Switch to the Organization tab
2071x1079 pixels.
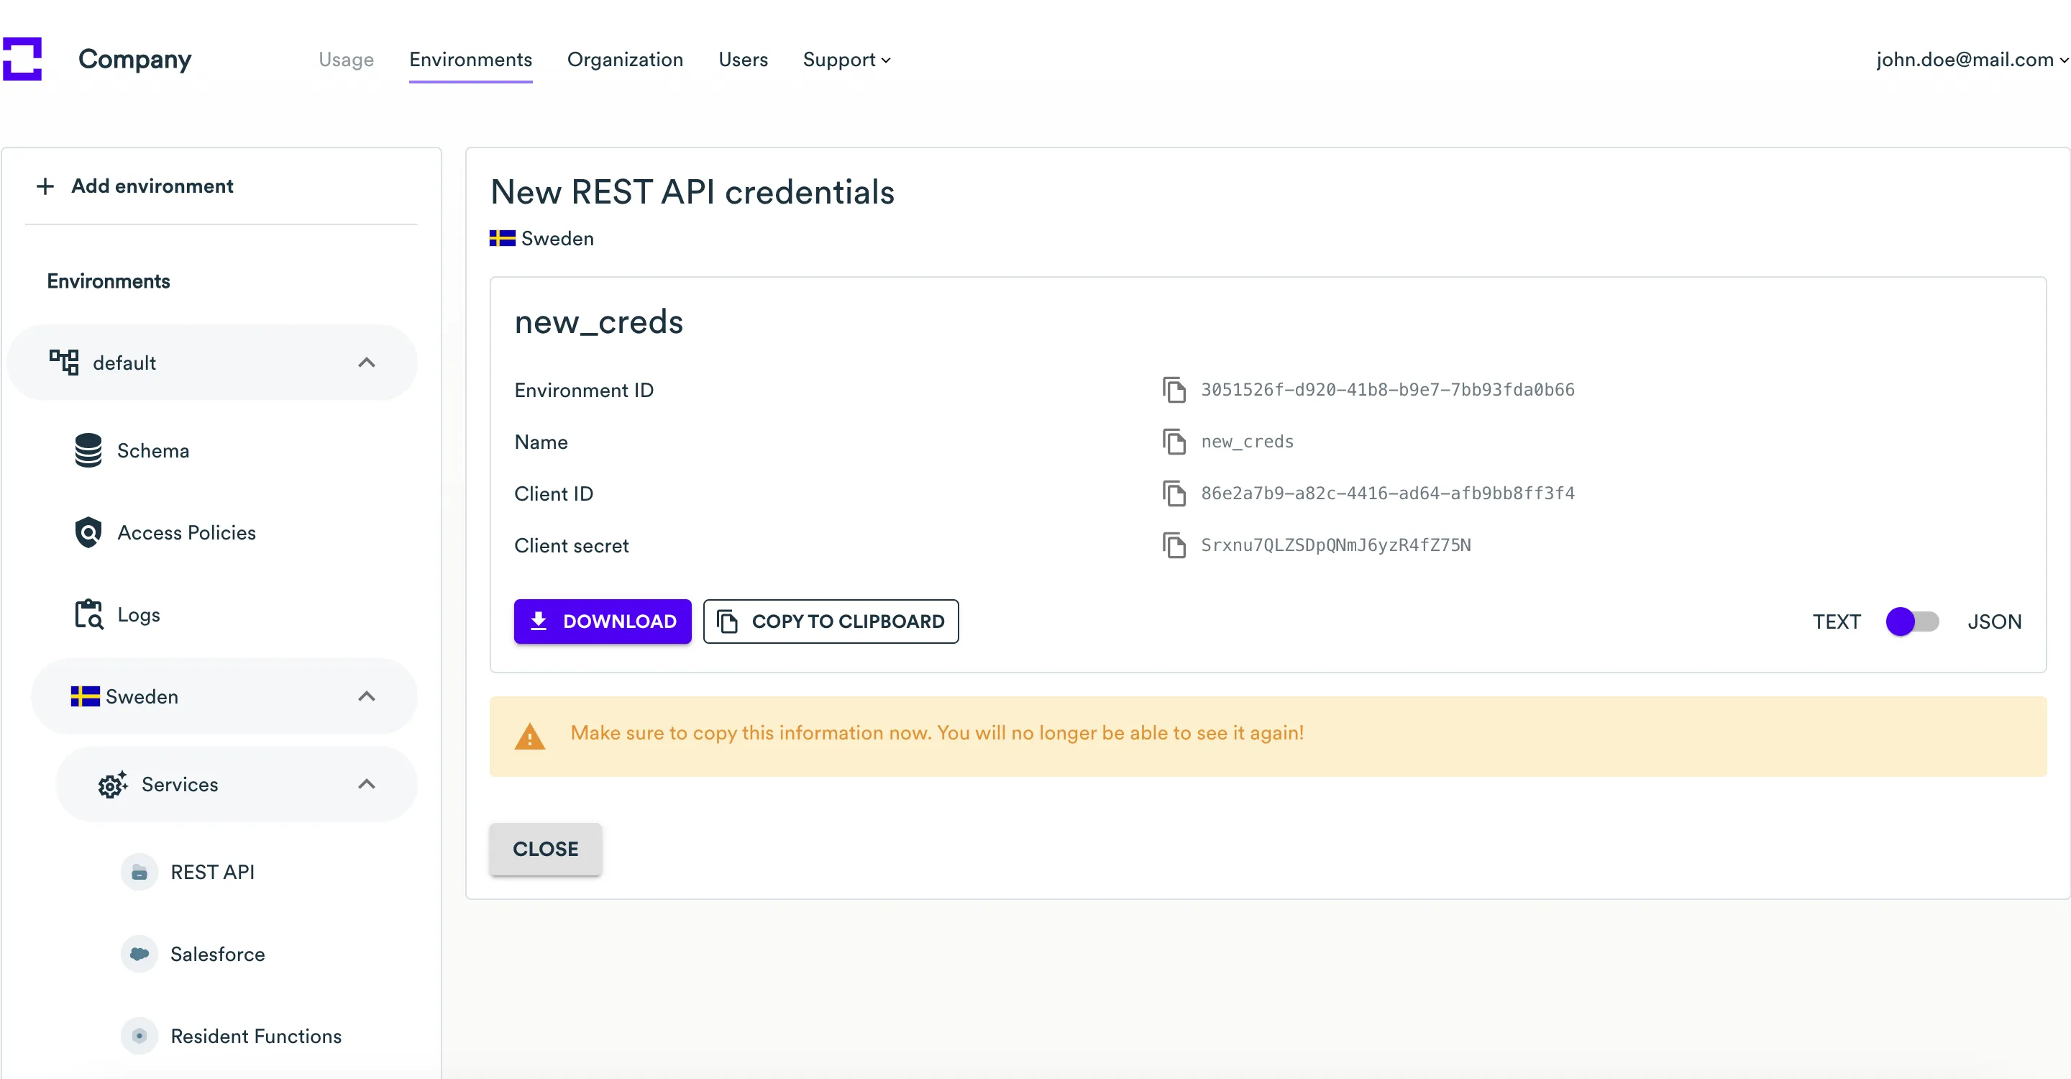pos(625,60)
